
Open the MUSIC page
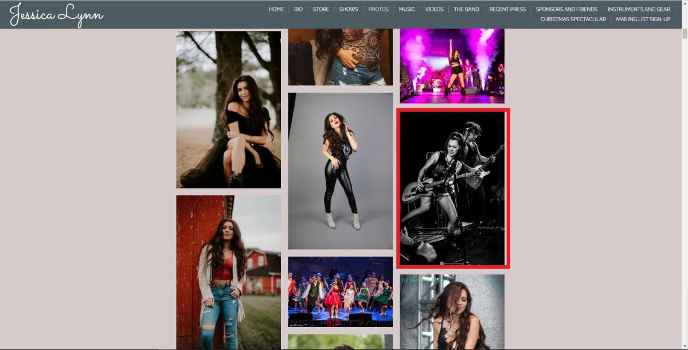tap(407, 9)
